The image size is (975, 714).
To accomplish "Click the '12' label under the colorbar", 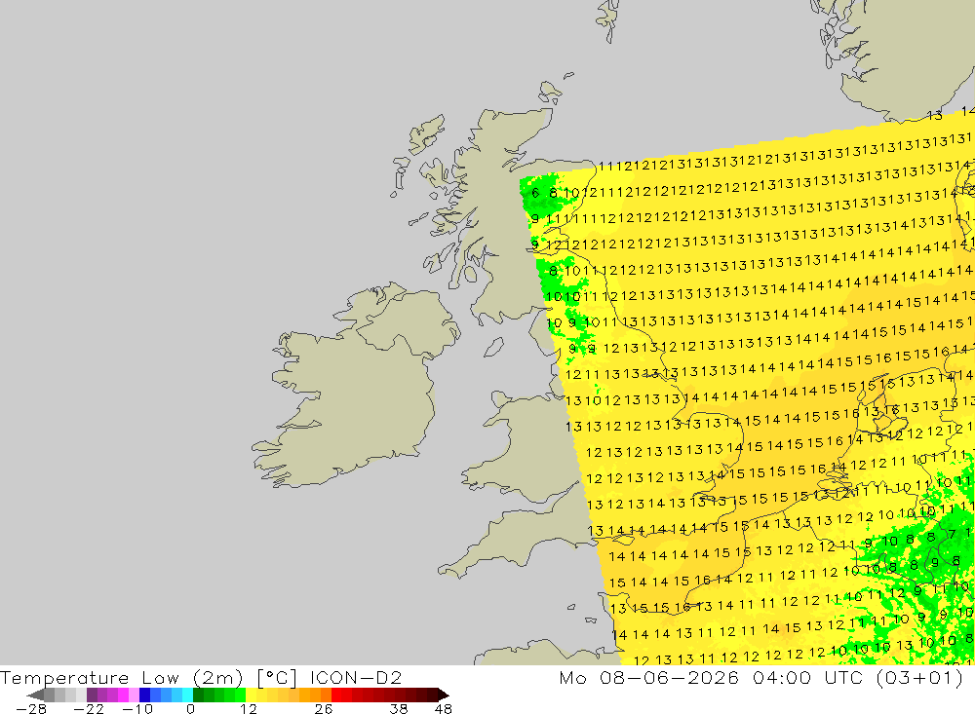I will coord(249,709).
